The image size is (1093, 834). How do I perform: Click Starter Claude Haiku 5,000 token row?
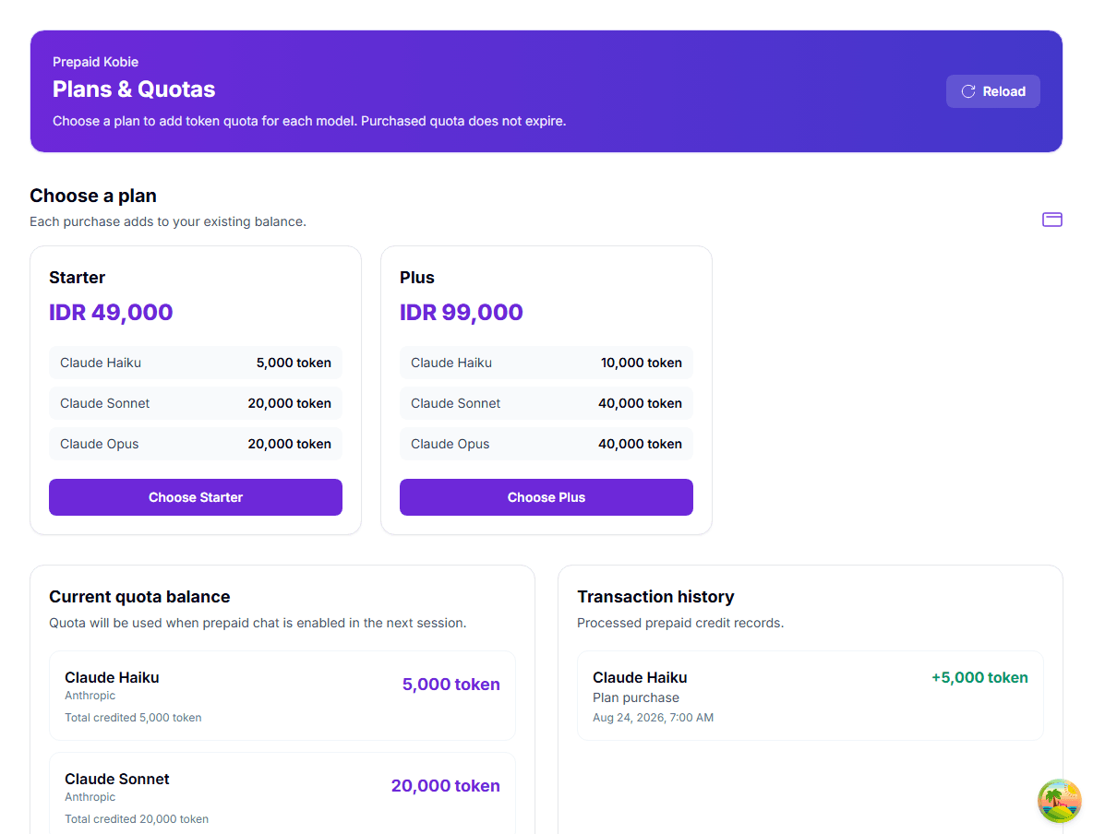point(195,363)
